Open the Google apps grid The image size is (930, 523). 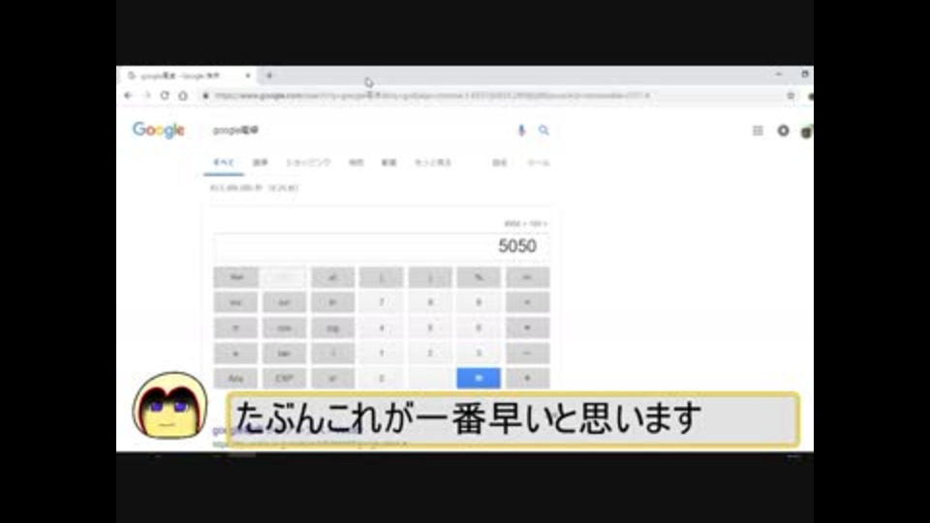tap(758, 131)
